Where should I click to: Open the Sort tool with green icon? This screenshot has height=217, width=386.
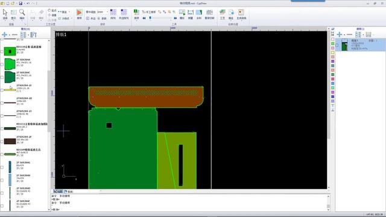click(x=137, y=14)
